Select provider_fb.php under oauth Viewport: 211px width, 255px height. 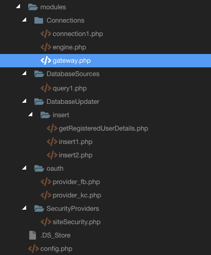point(76,182)
